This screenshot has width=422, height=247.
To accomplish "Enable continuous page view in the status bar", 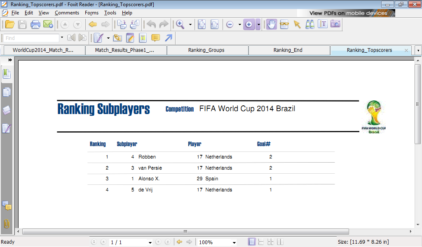I will point(261,242).
